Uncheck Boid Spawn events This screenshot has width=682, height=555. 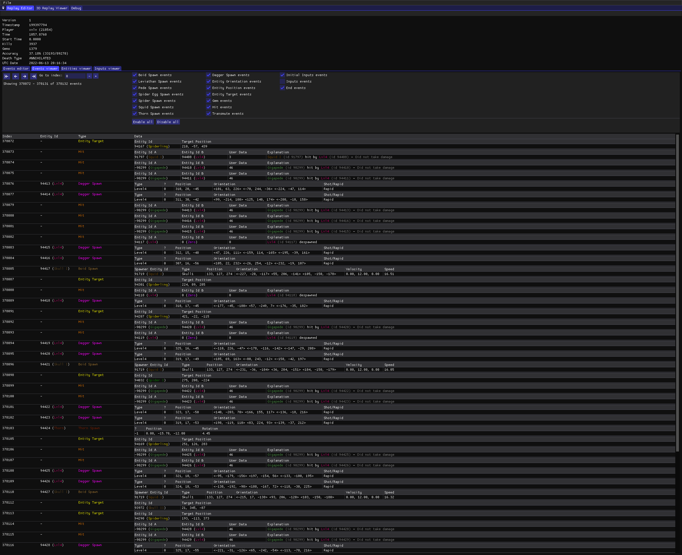click(135, 75)
